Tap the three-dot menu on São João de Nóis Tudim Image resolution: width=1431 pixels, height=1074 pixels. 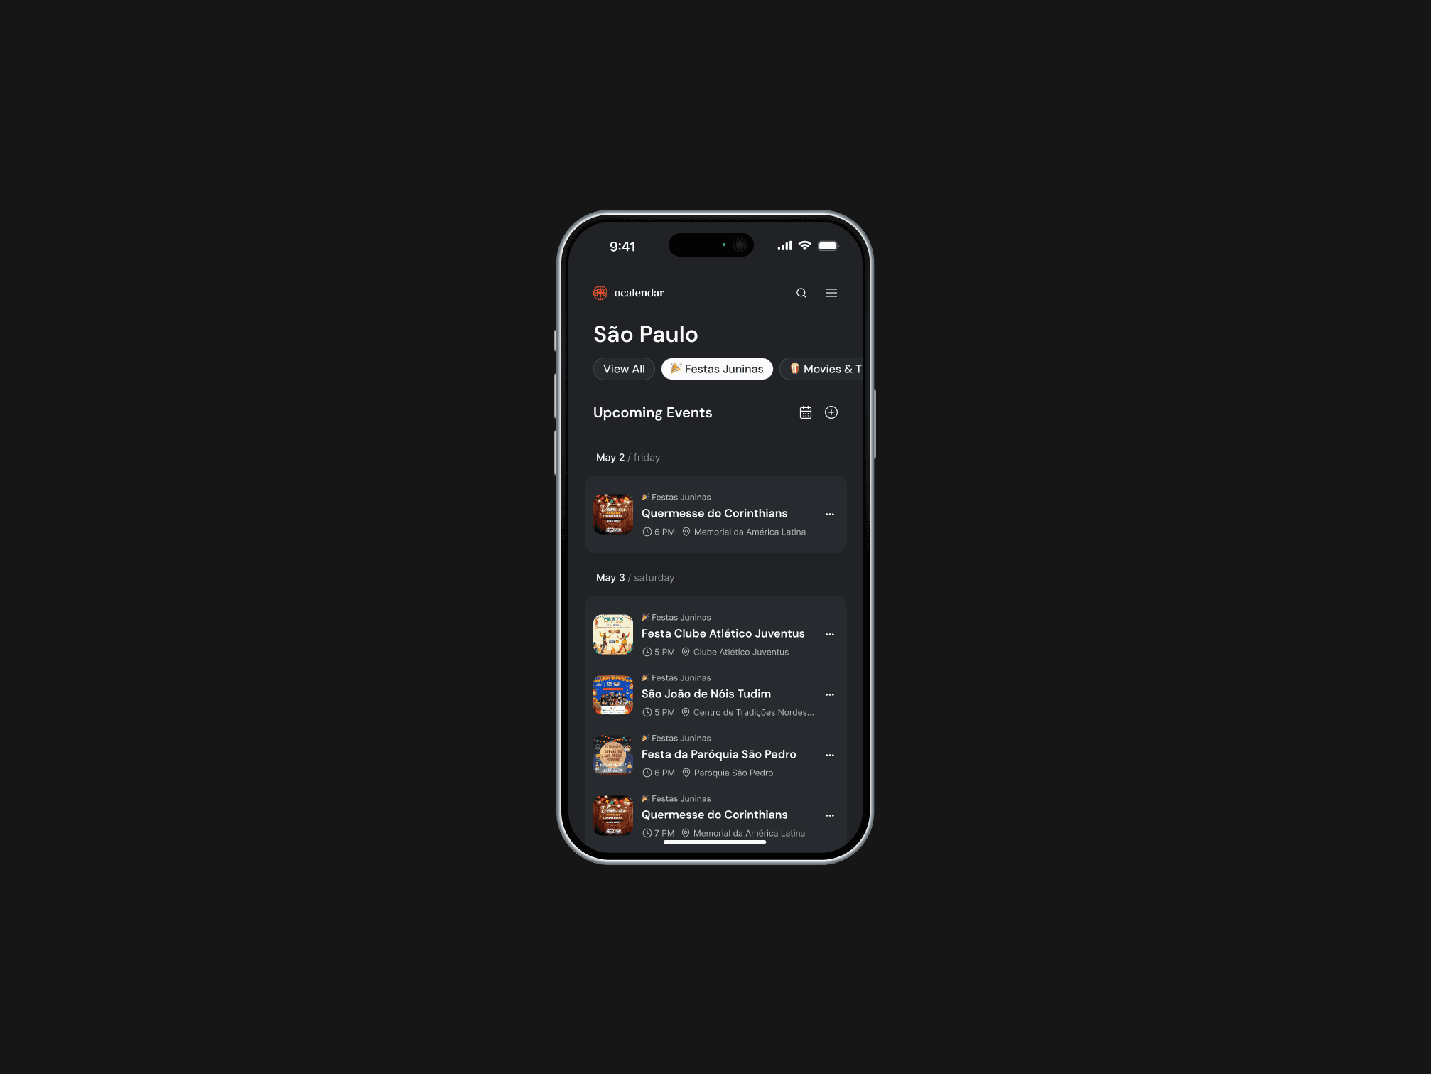click(830, 694)
